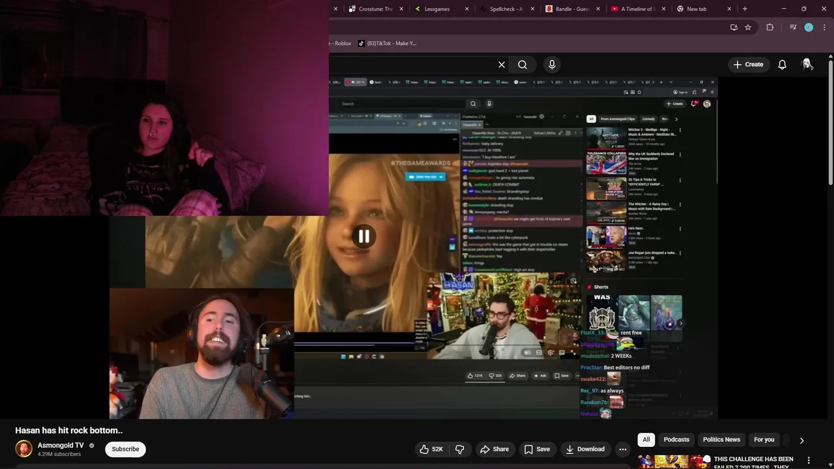Close the Bandle tab
834x469 pixels.
pos(598,9)
